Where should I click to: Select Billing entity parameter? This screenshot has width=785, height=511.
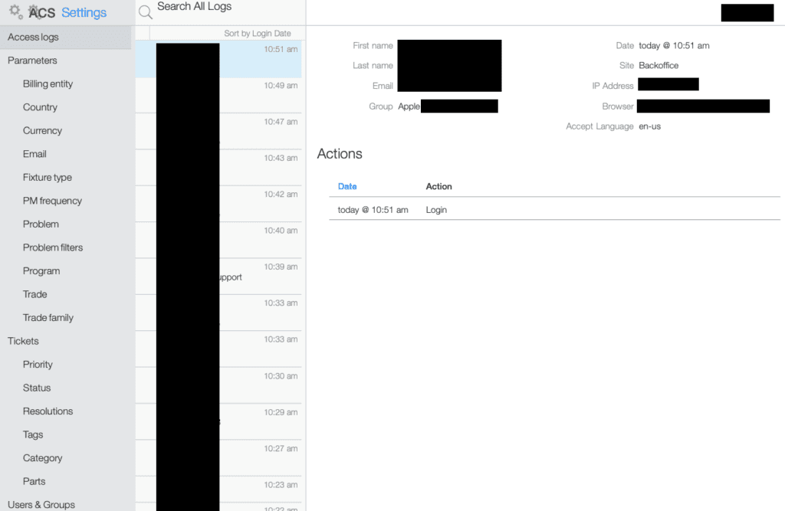[x=48, y=84]
